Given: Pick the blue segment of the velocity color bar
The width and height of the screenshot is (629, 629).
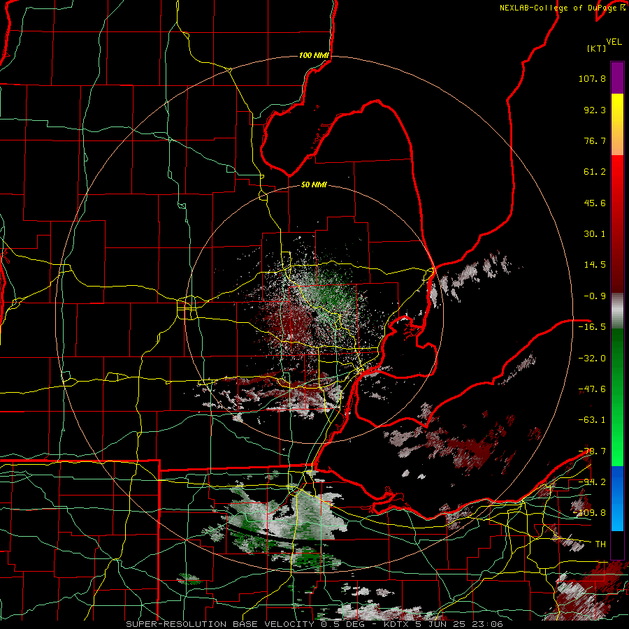Looking at the screenshot, I should click(x=617, y=498).
